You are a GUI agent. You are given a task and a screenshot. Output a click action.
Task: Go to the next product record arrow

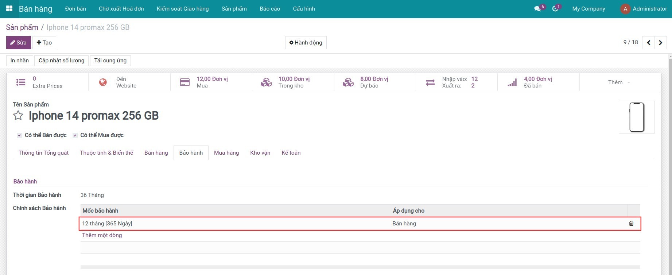(660, 43)
